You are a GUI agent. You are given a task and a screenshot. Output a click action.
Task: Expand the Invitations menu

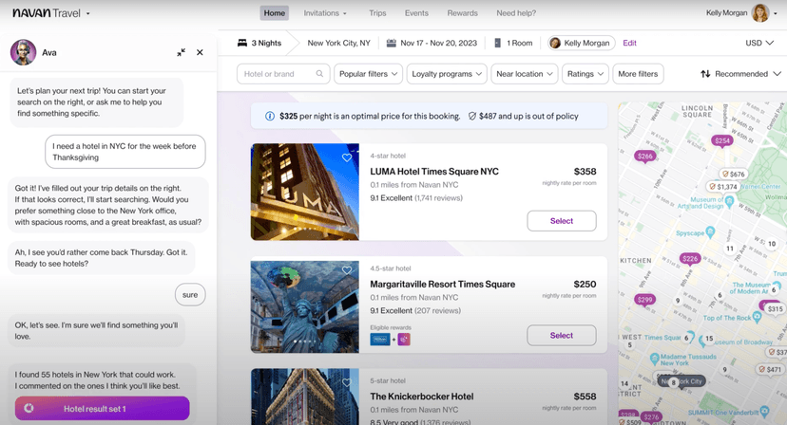pos(325,13)
